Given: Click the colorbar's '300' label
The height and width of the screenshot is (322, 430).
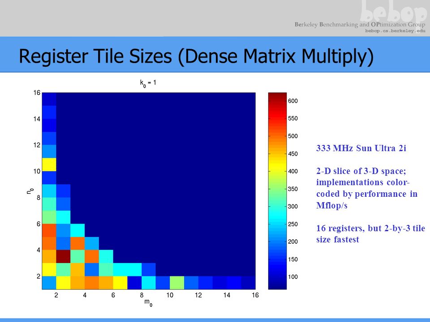Looking at the screenshot, I should click(293, 207).
